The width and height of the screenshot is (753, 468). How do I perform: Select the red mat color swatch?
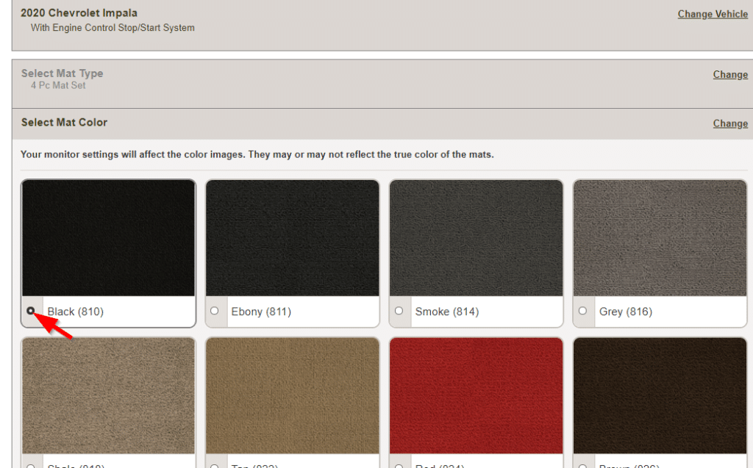pyautogui.click(x=477, y=395)
